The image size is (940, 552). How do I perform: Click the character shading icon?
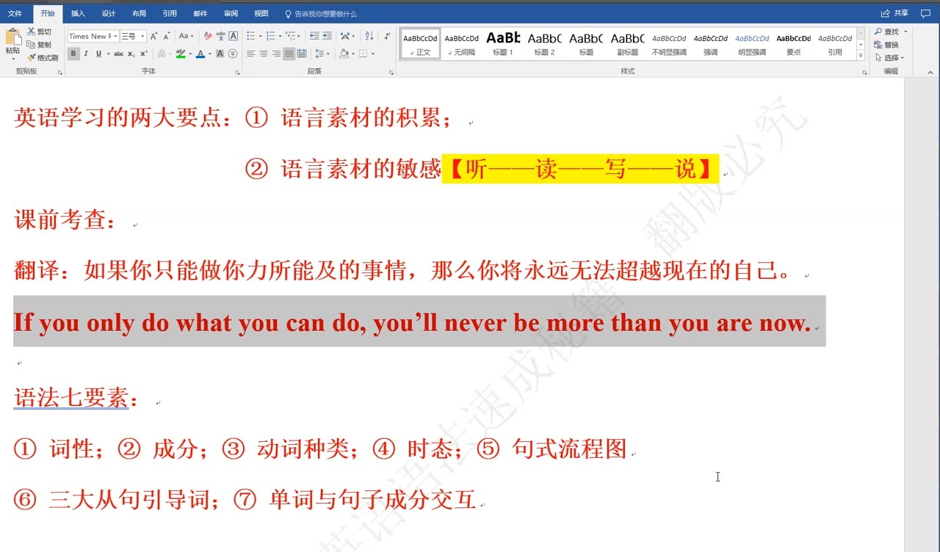point(220,54)
